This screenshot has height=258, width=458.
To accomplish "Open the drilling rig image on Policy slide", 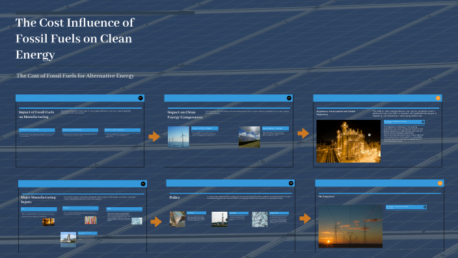I will click(219, 219).
